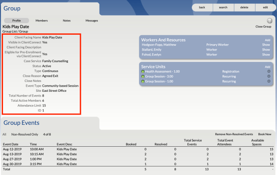Viewport: 277px width, 175px height.
Task: Click Primary Worker role label
Action: pos(218,45)
